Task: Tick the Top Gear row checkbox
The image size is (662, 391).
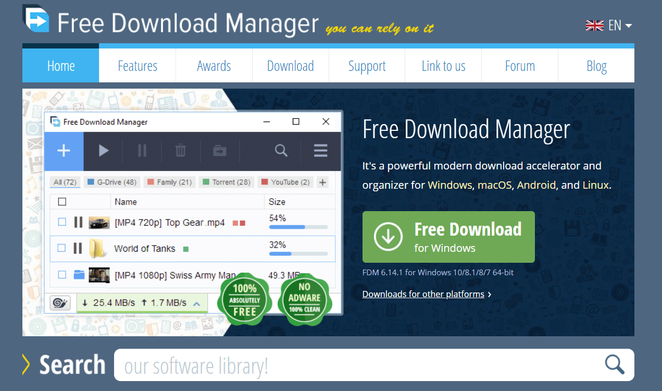Action: (x=62, y=222)
